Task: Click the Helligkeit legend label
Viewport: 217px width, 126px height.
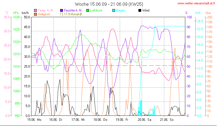Action: click(x=44, y=14)
